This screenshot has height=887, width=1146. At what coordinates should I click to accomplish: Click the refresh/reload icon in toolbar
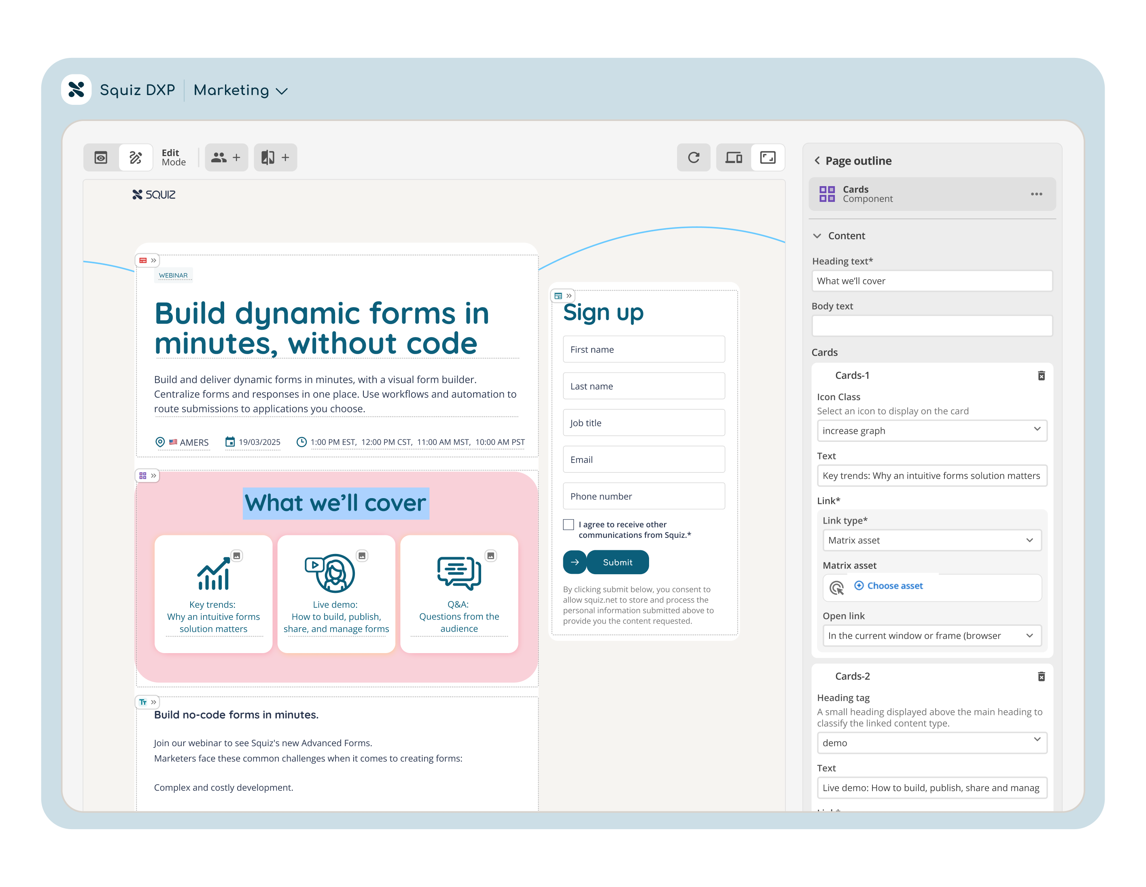pyautogui.click(x=694, y=156)
